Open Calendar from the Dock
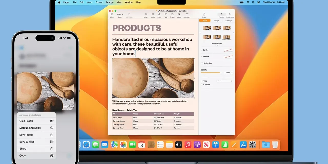This screenshot has height=164, width=328. (142, 145)
